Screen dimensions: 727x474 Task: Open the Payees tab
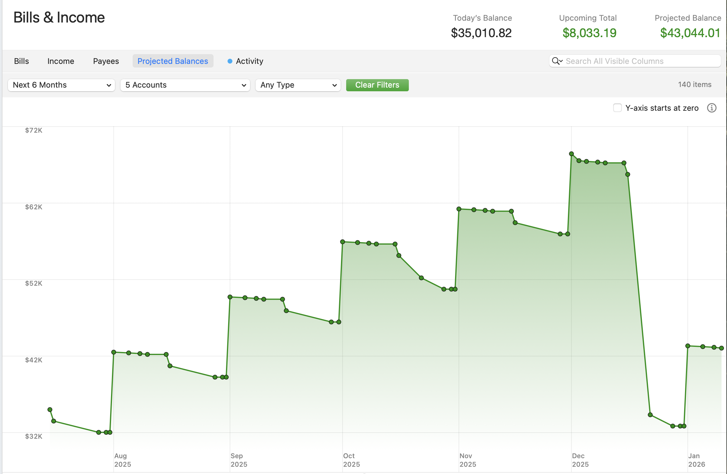(x=106, y=61)
